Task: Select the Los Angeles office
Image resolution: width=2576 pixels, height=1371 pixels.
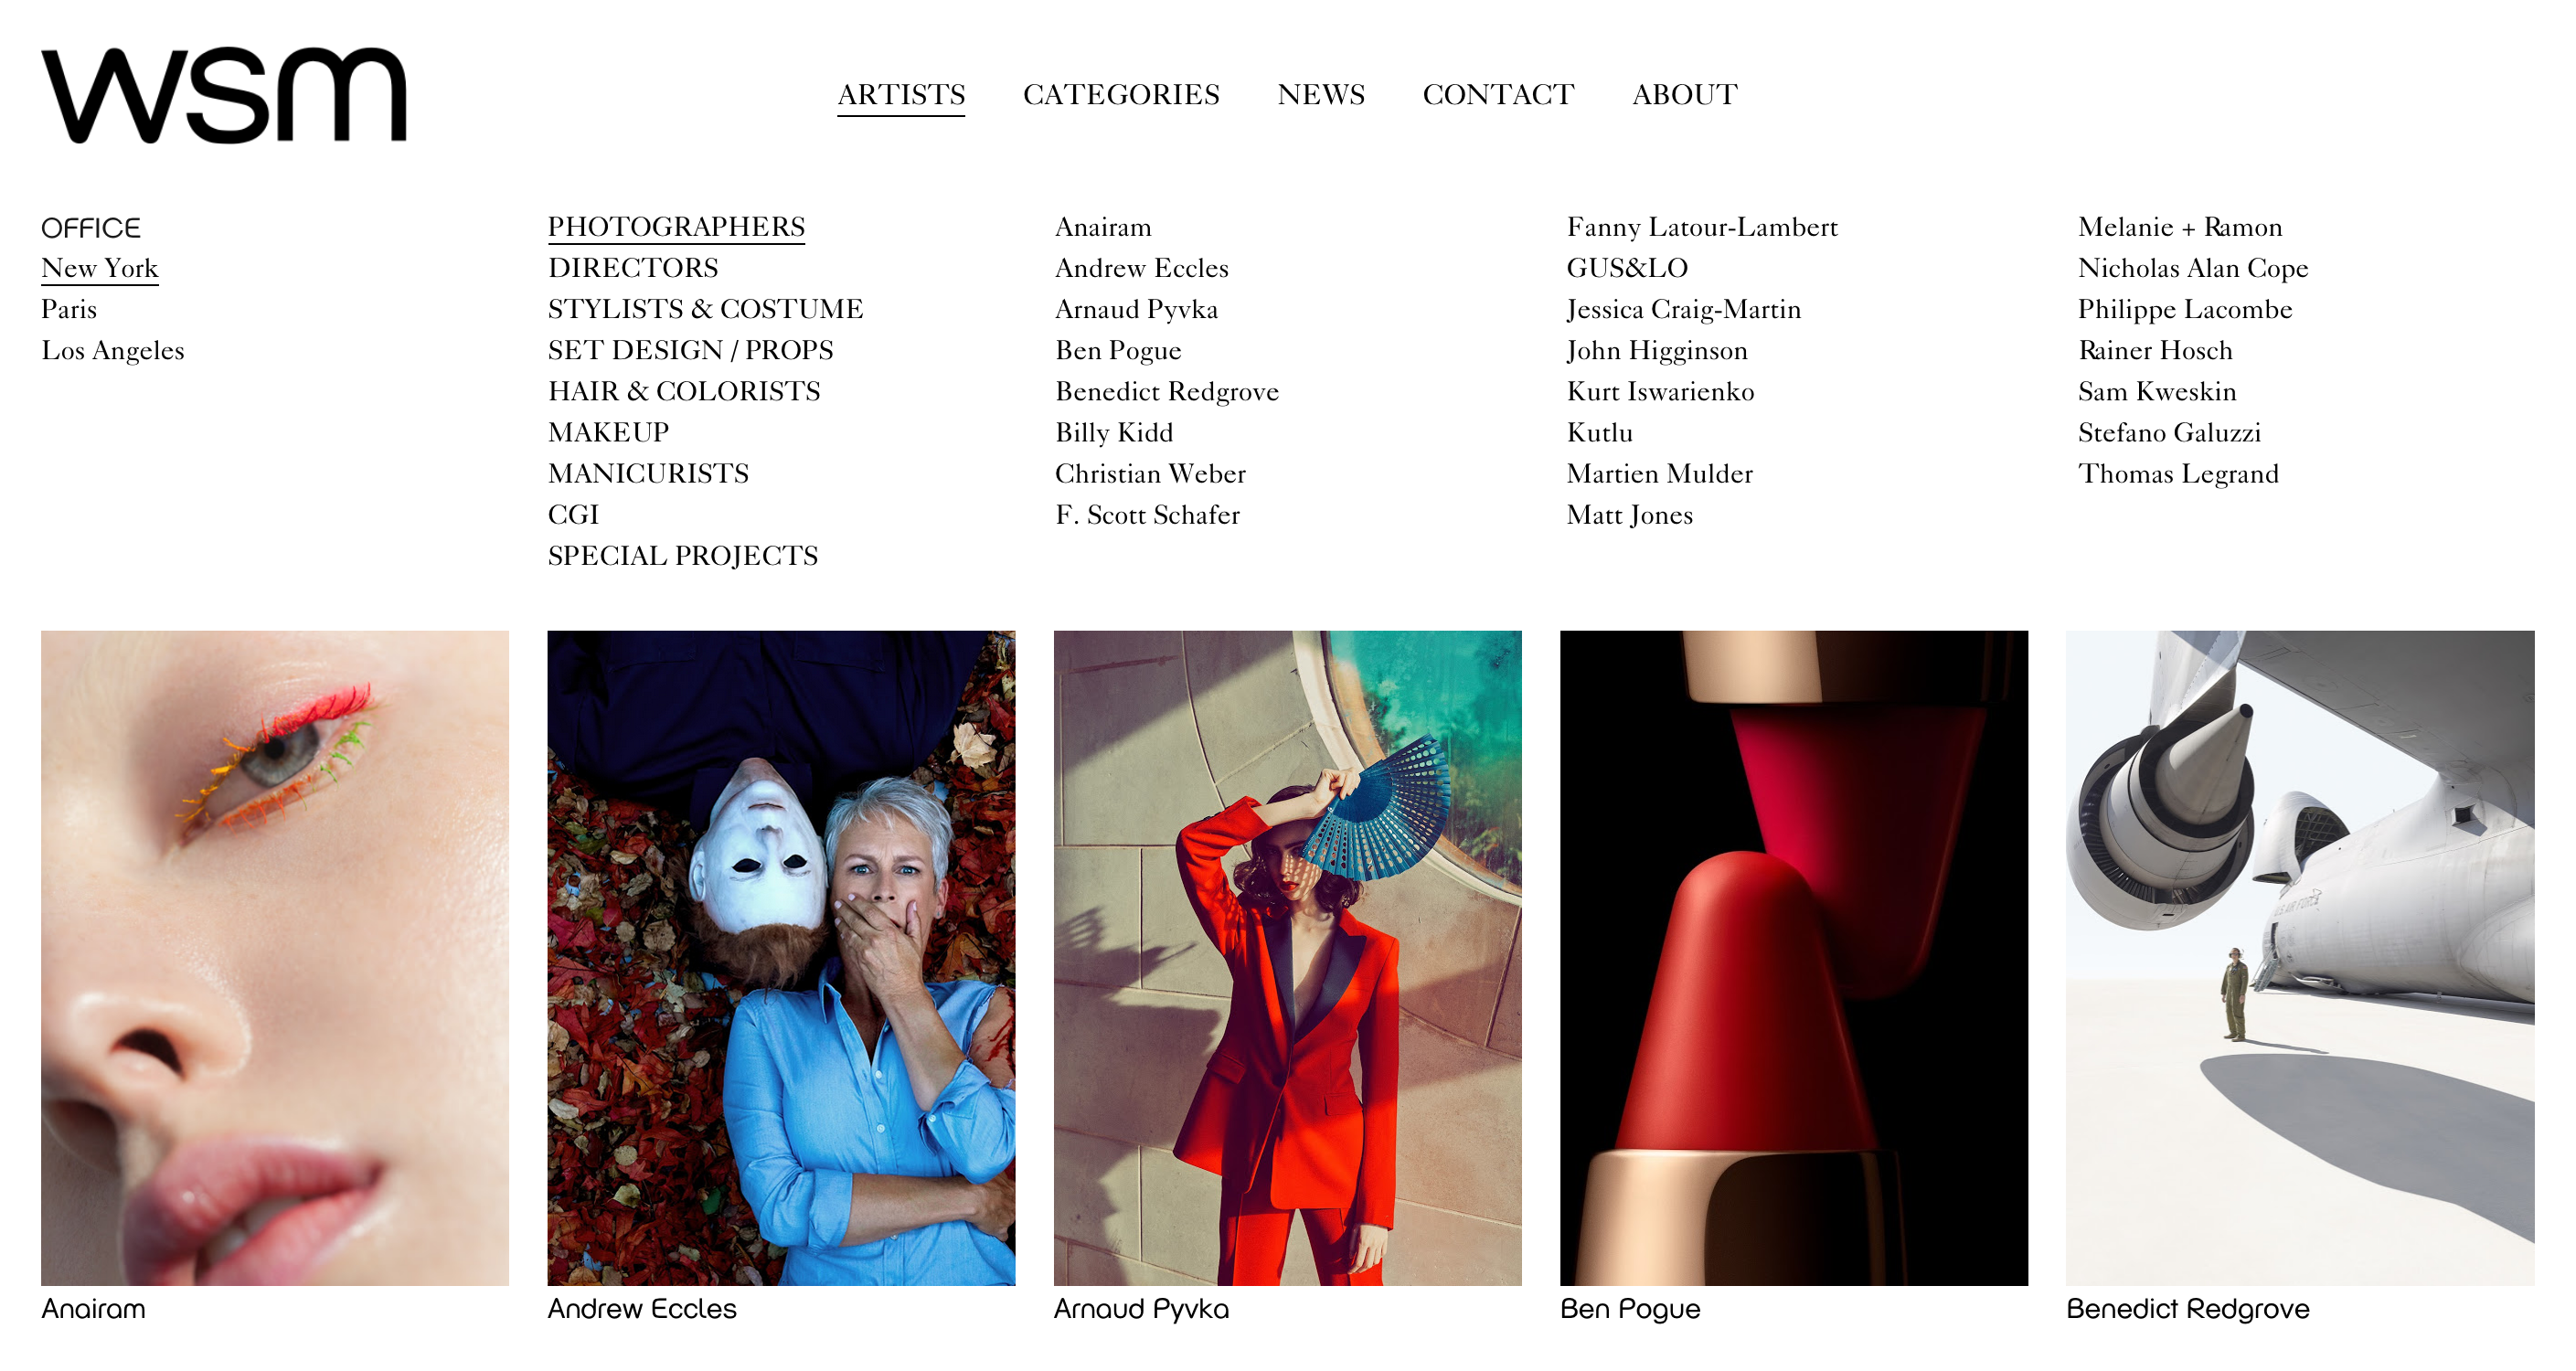Action: 113,350
